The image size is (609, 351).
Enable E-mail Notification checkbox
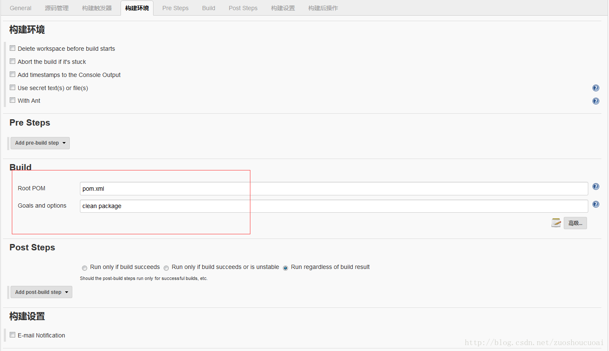coord(13,335)
